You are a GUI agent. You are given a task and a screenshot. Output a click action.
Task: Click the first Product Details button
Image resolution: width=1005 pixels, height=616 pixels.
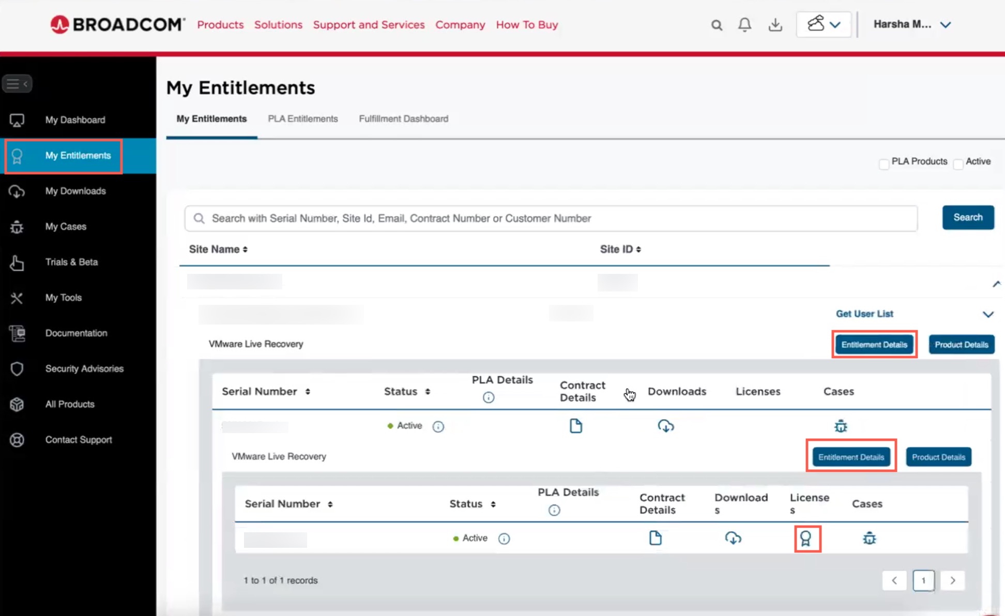[962, 345]
